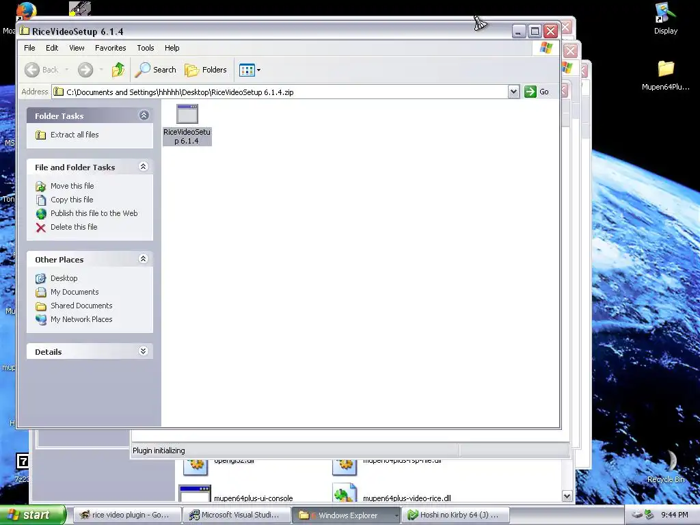
Task: Click mupen64plus-video-rice.dll in background window
Action: coord(407,498)
